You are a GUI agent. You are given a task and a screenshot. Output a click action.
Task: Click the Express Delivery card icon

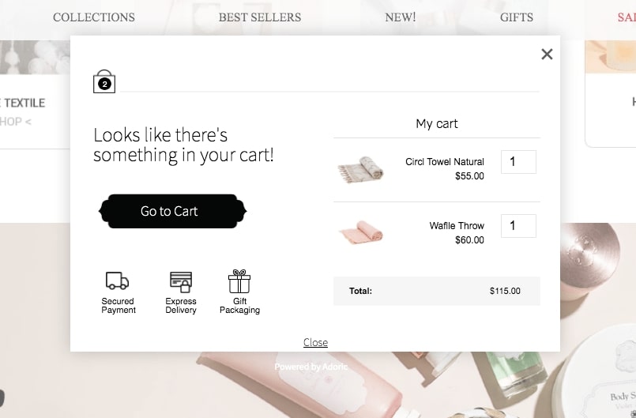point(181,281)
